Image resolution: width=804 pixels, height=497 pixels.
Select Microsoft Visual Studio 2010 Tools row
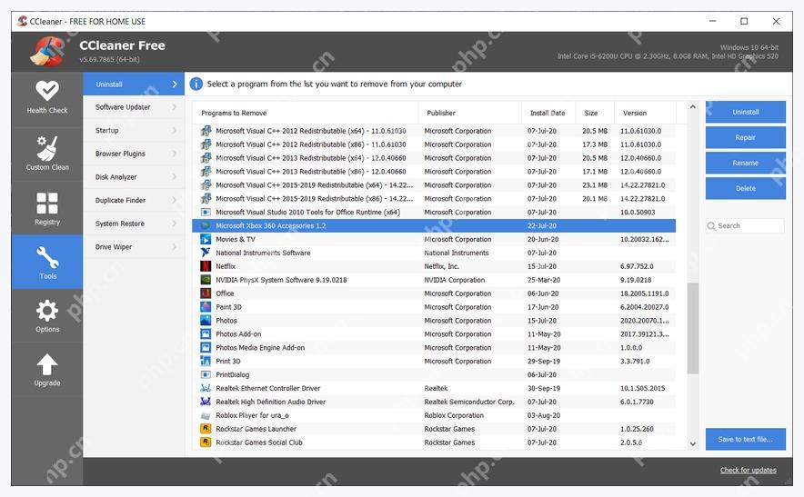(434, 212)
